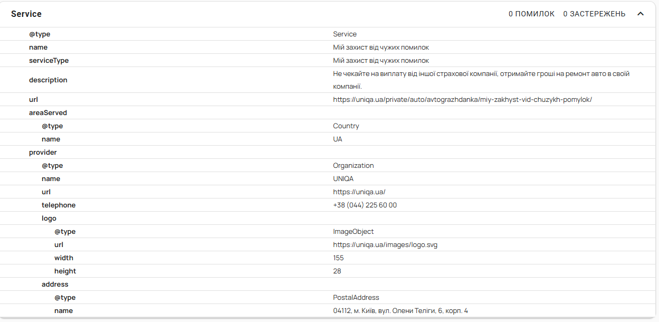Image resolution: width=659 pixels, height=322 pixels.
Task: Select the address property row
Action: [55, 284]
